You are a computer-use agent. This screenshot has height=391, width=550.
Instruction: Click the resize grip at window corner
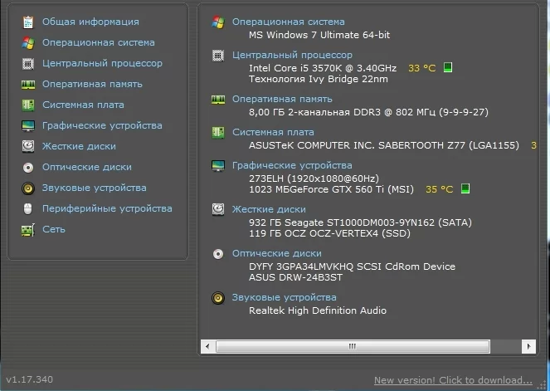[x=543, y=384]
